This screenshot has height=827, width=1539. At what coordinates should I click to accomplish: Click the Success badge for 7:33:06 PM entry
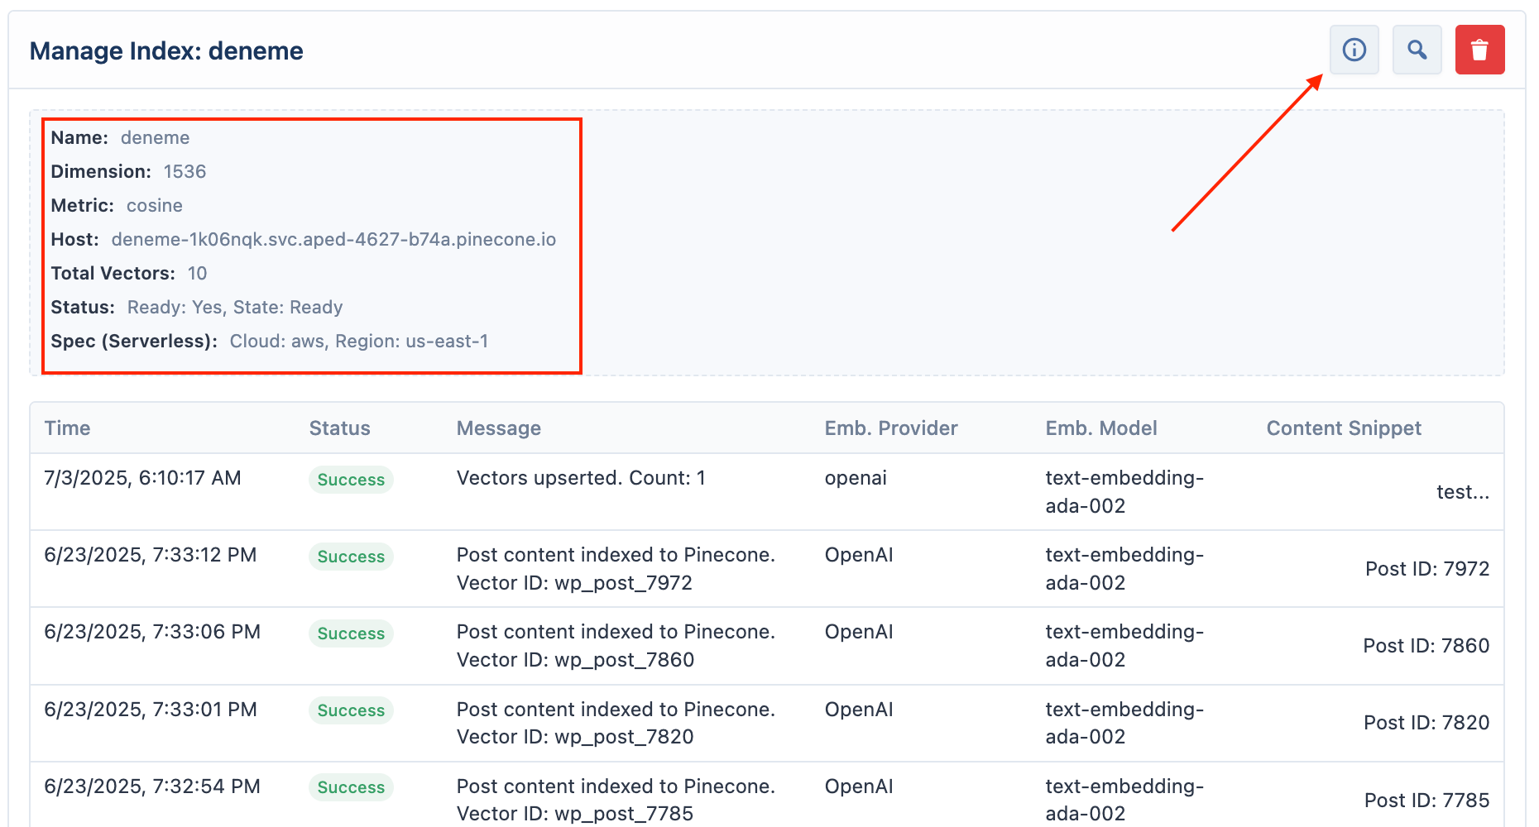coord(351,633)
